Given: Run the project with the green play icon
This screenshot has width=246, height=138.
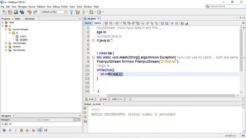Looking at the screenshot, I should (84, 12).
